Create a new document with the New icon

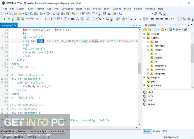tap(4, 14)
